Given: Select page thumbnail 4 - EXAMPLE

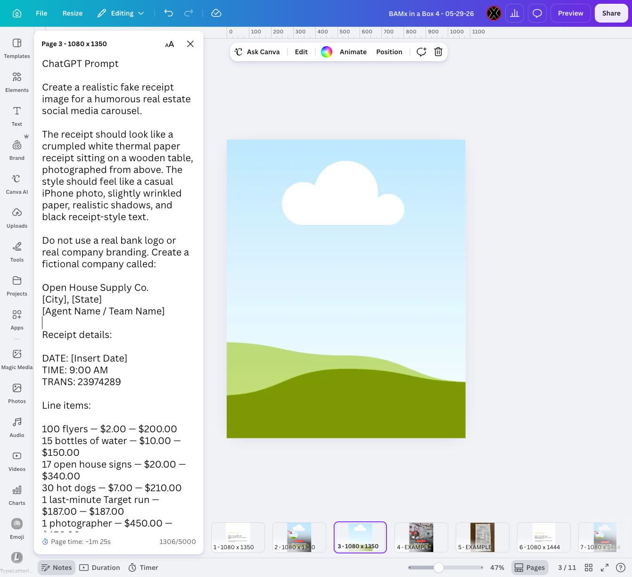Looking at the screenshot, I should [x=421, y=537].
